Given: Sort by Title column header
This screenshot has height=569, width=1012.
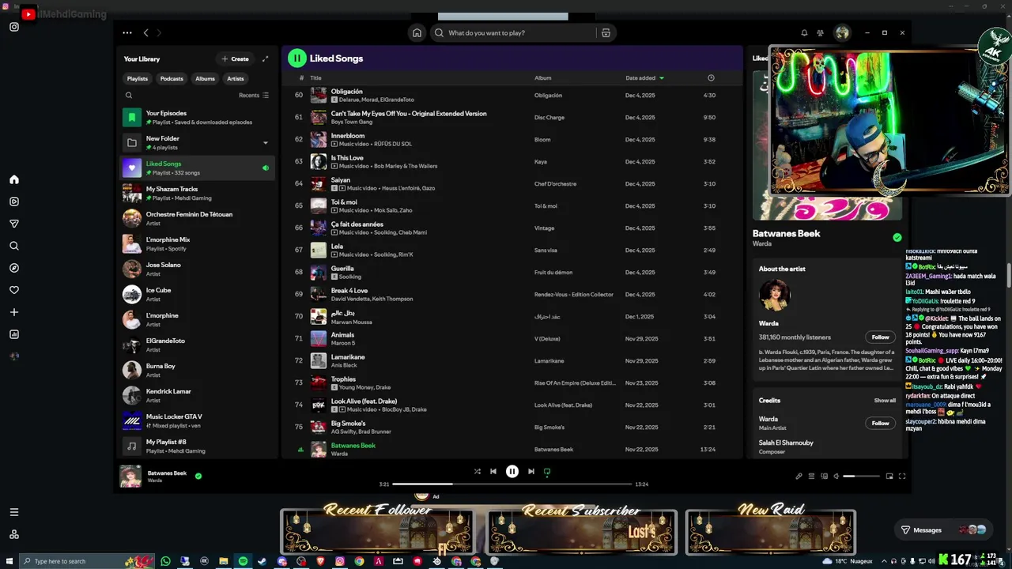Looking at the screenshot, I should coord(315,78).
